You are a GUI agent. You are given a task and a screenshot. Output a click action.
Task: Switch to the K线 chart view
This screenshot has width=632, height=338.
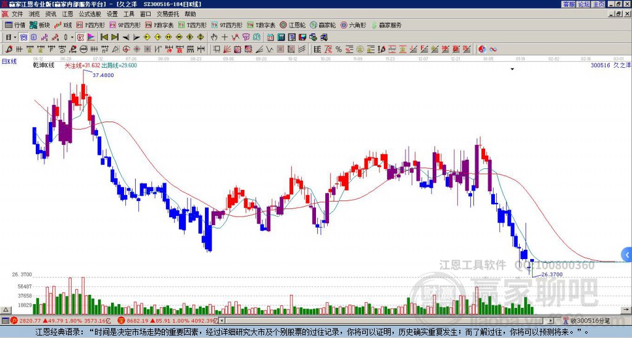point(63,25)
